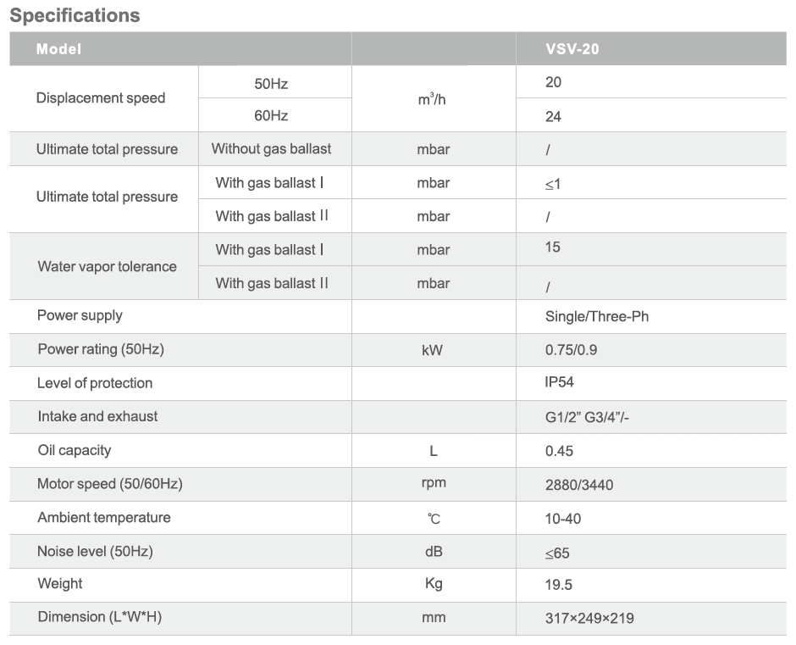
Task: Click the 2880/3440 motor speed value
Action: [579, 485]
